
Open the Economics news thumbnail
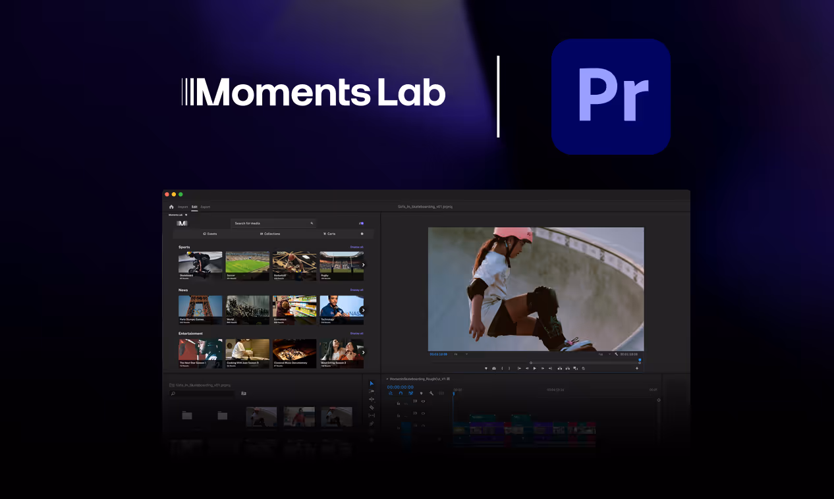click(294, 309)
